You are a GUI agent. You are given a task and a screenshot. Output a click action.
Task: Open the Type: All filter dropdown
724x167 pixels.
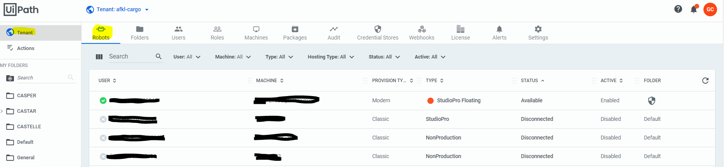point(279,57)
